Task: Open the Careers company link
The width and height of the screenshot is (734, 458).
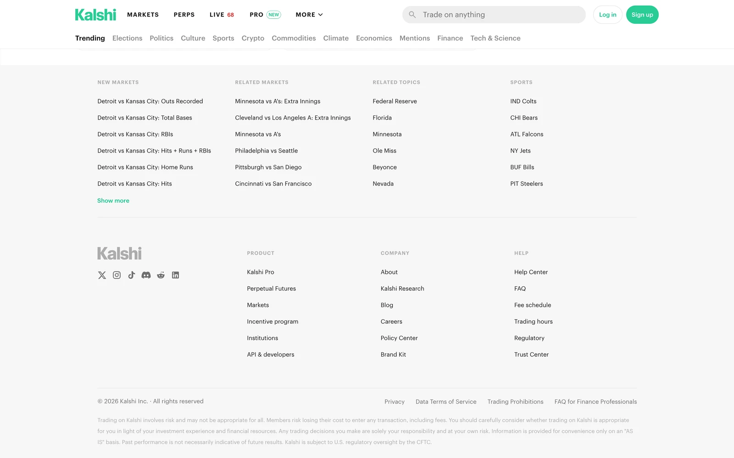Action: click(x=391, y=322)
